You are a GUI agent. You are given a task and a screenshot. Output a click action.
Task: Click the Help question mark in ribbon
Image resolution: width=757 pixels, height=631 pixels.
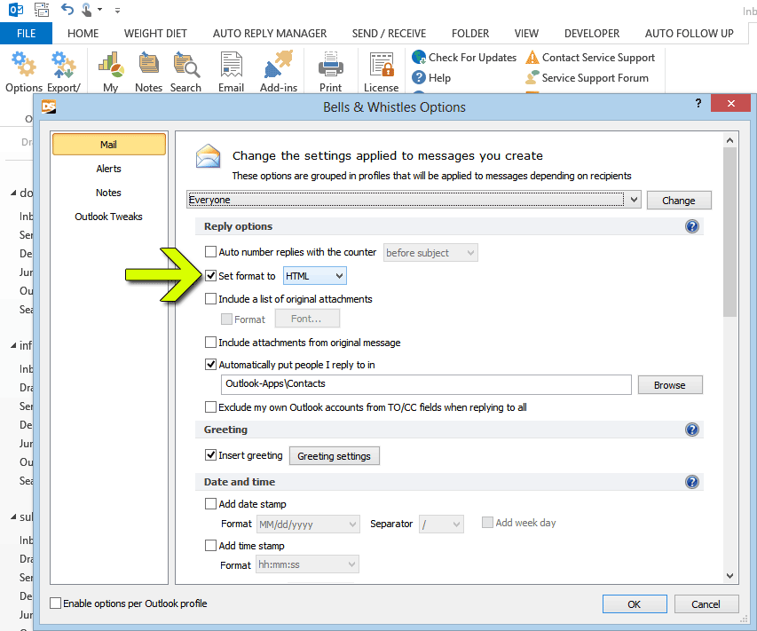pos(419,77)
